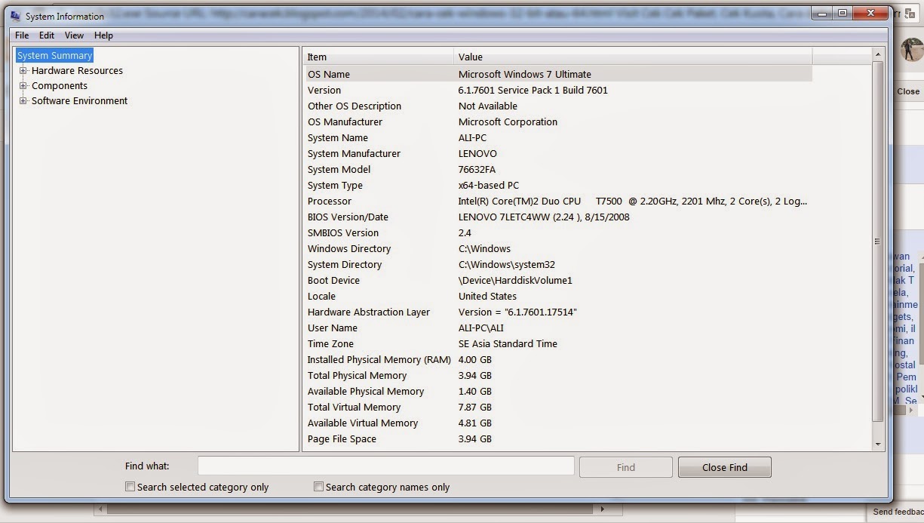
Task: Select the Hardware Abstraction Layer row
Action: pos(557,312)
